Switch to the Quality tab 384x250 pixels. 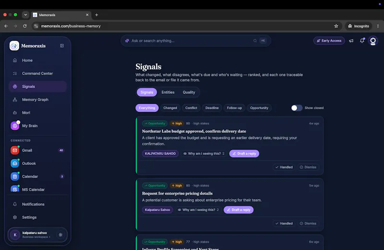click(189, 92)
